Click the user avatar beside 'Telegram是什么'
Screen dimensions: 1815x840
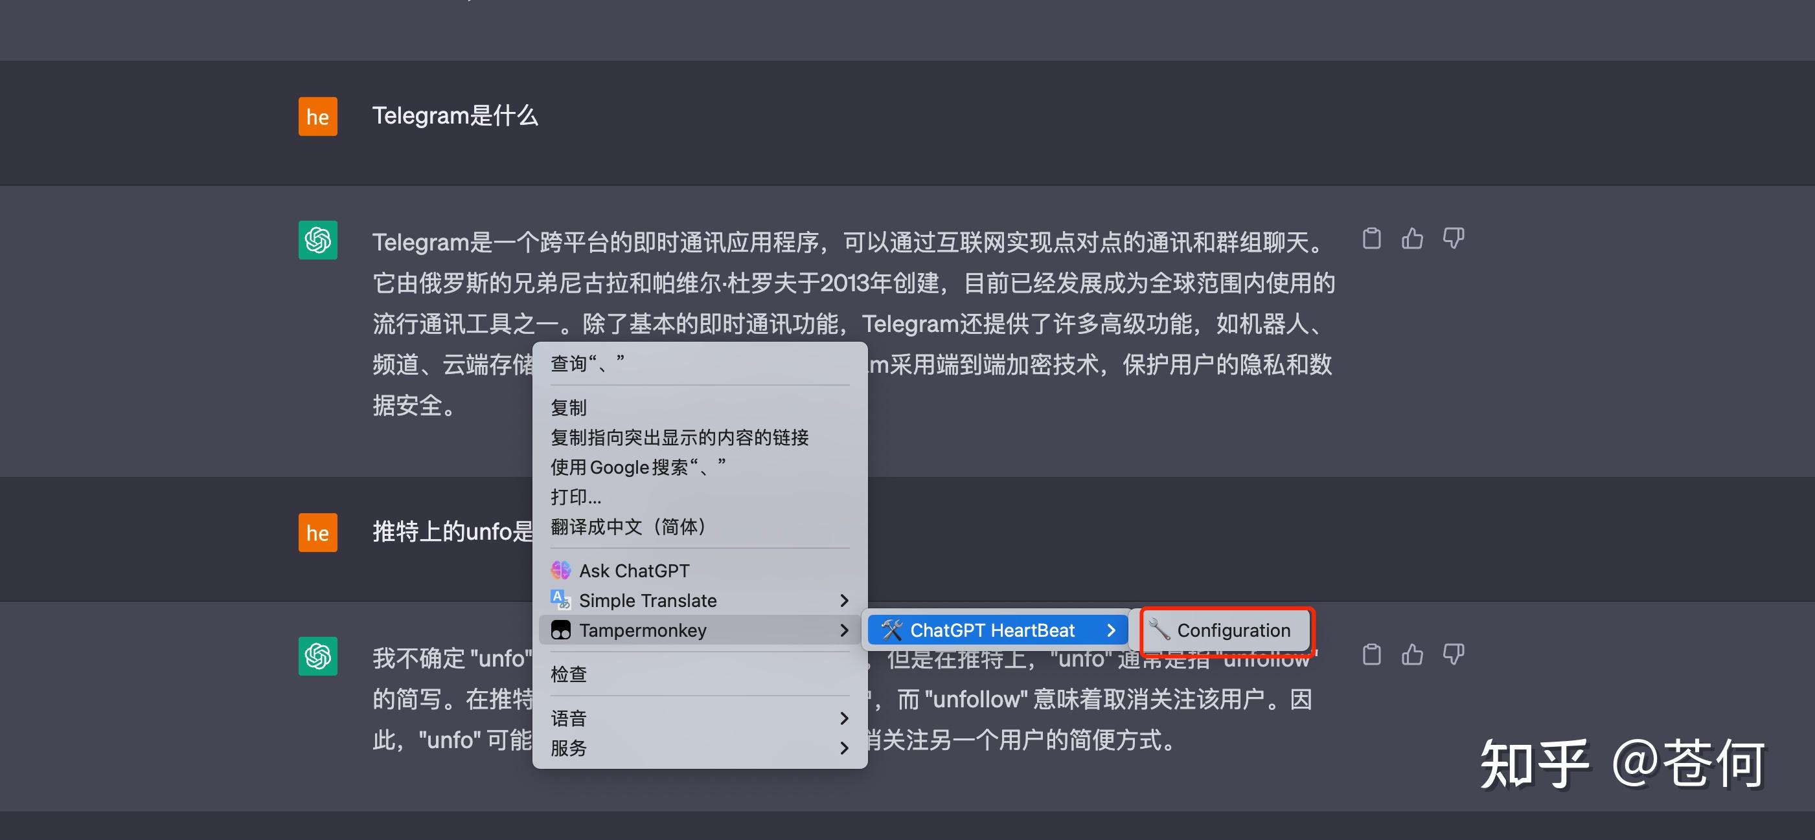coord(318,116)
